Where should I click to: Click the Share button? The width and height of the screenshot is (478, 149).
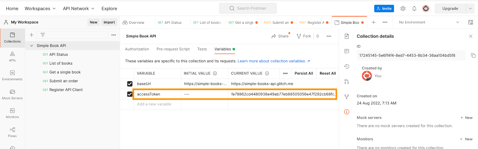[x=280, y=36]
